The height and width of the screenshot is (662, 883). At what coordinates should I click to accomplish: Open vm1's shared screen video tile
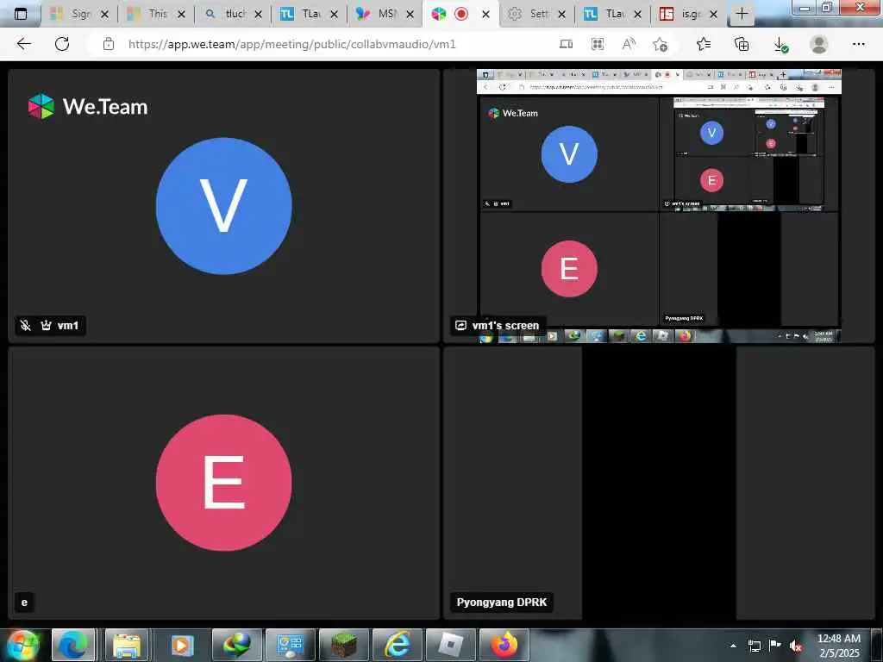point(659,205)
